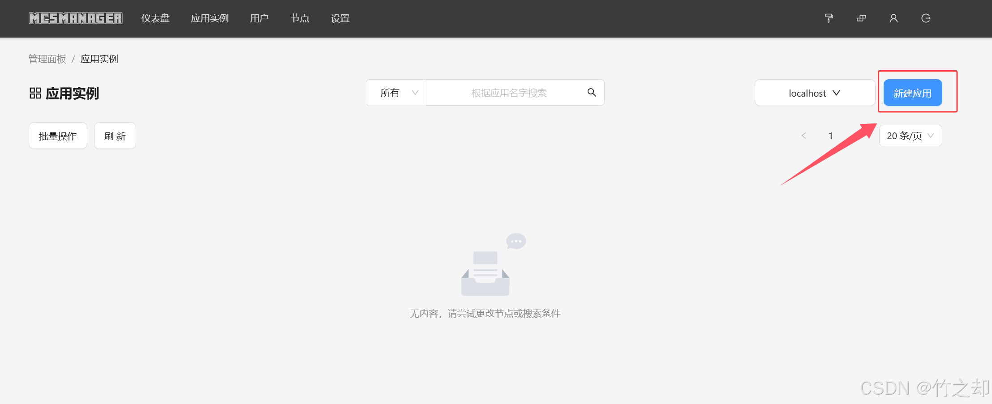Click the 新建应用 button
992x404 pixels.
tap(913, 93)
